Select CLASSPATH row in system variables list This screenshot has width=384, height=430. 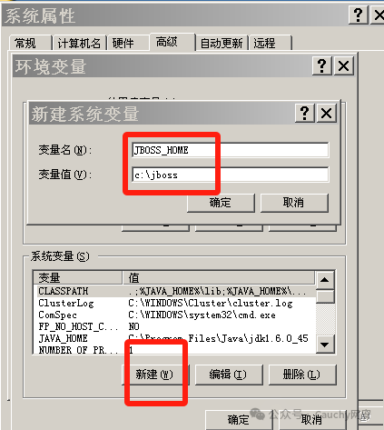[x=174, y=291]
